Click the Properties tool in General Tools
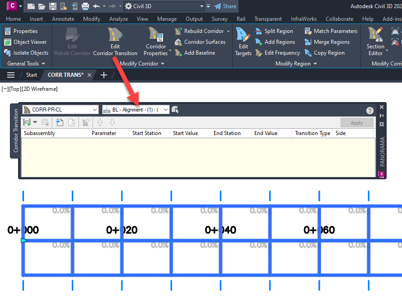Image resolution: width=402 pixels, height=308 pixels. click(21, 31)
